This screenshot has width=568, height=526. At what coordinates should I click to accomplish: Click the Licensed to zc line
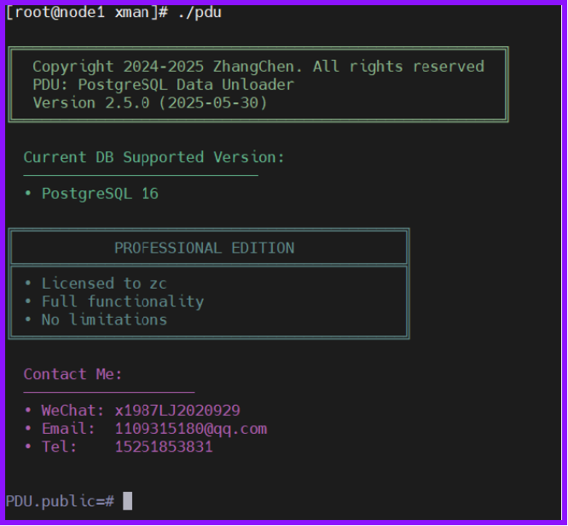coord(103,283)
